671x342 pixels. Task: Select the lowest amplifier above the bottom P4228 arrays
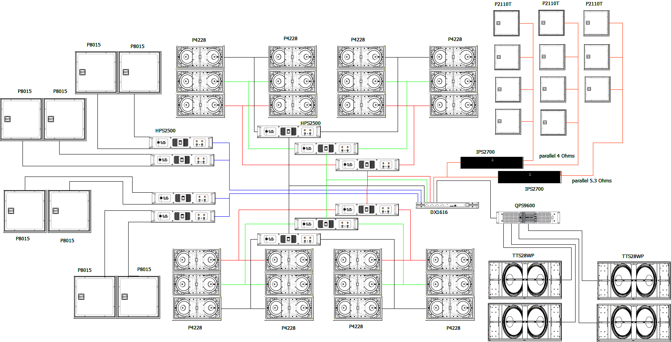pyautogui.click(x=289, y=239)
